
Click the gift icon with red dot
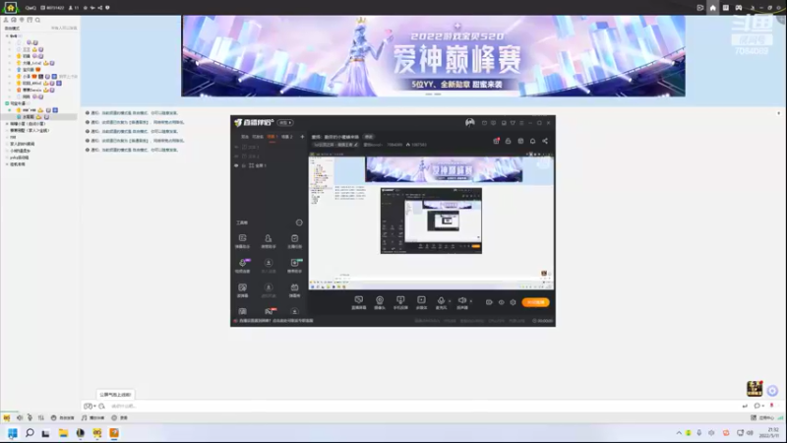coord(496,141)
